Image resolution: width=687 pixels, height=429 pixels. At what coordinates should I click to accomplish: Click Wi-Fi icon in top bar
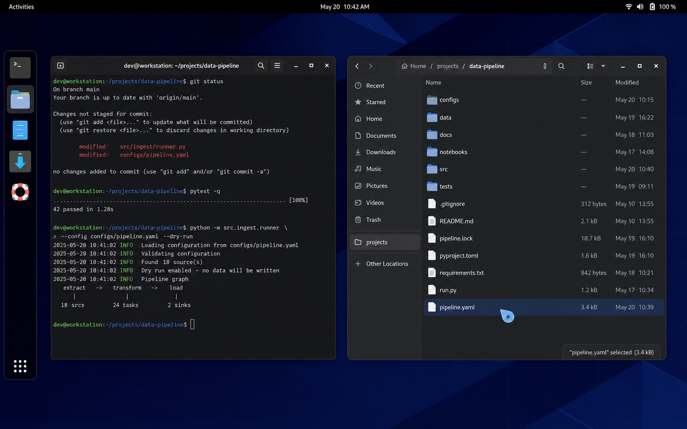tap(629, 6)
